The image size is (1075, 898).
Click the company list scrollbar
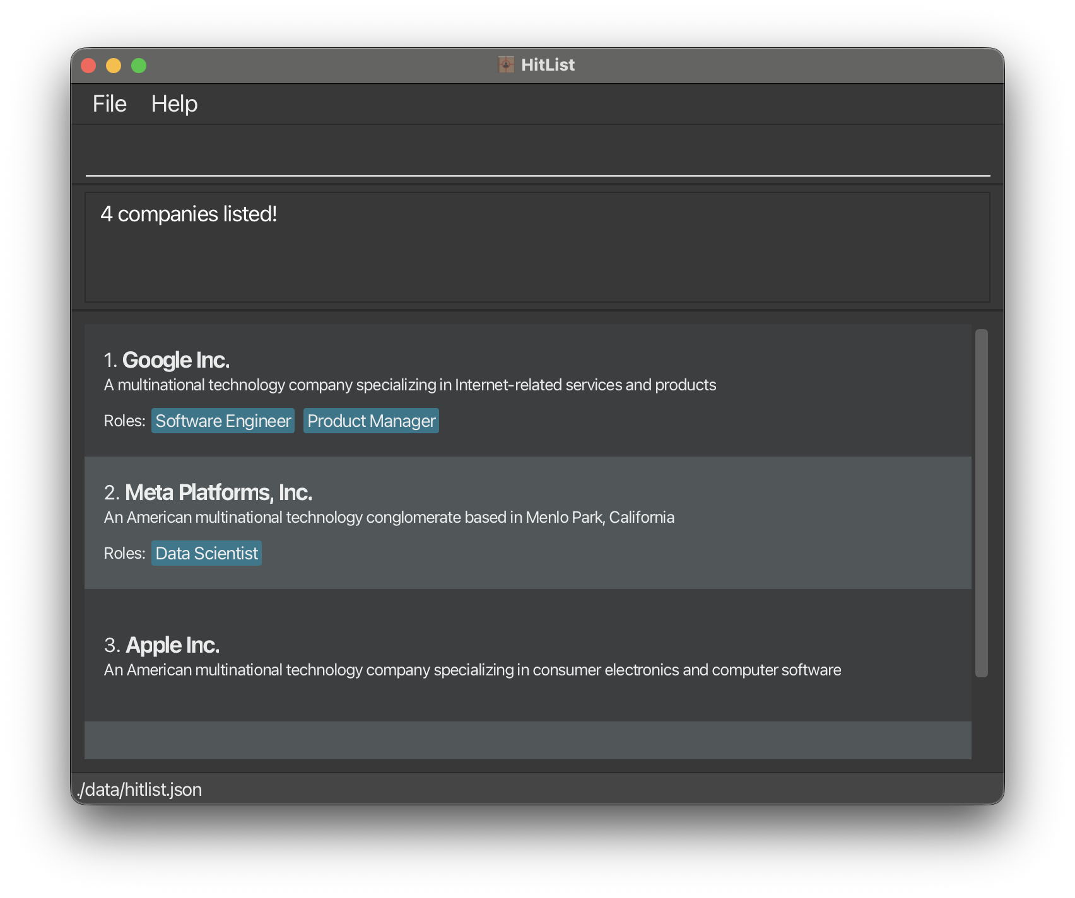click(x=981, y=503)
